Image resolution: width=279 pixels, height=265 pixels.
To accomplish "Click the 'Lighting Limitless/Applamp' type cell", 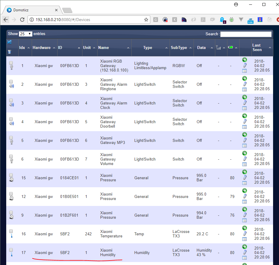I will pyautogui.click(x=150, y=66).
